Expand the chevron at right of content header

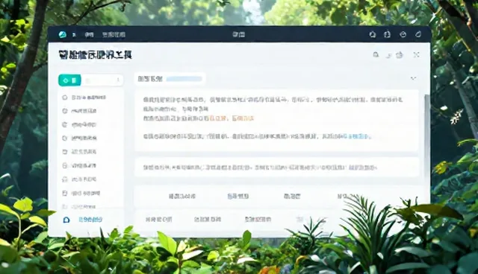pyautogui.click(x=413, y=78)
